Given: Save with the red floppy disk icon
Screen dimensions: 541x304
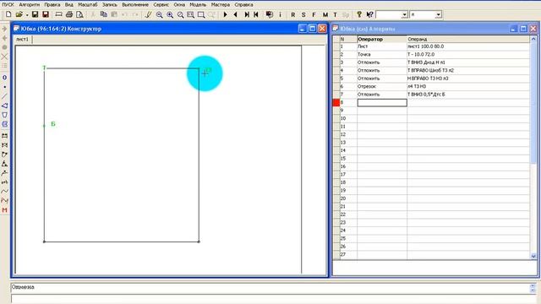Looking at the screenshot, I should coord(45,14).
